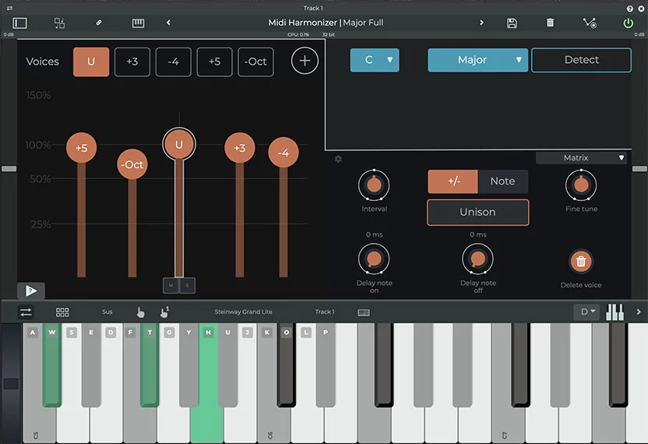Open the piano keys layout icon

[615, 312]
